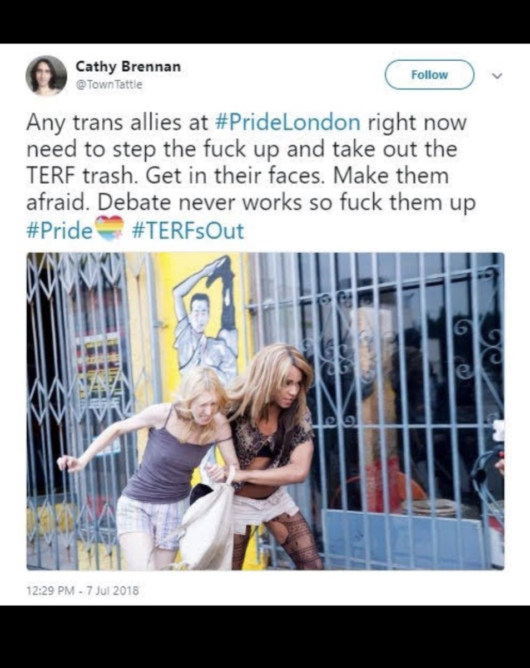This screenshot has height=668, width=530.
Task: Expand the tweet options chevron
Action: [498, 75]
